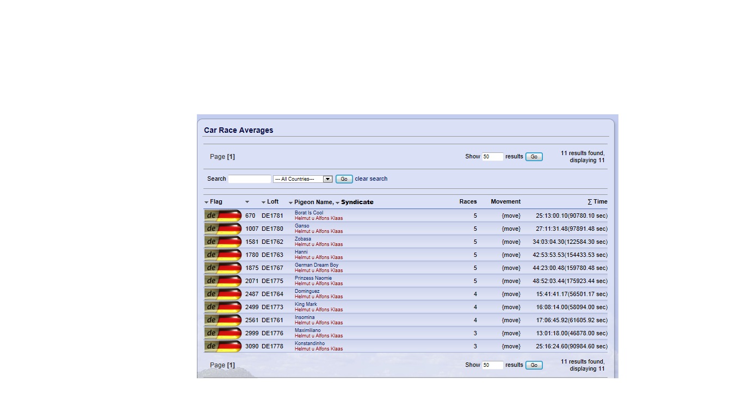Open the Helmut u Alfons Klaas syndicate under Borat Is Cool
Viewport: 743px width, 418px height.
tap(319, 218)
